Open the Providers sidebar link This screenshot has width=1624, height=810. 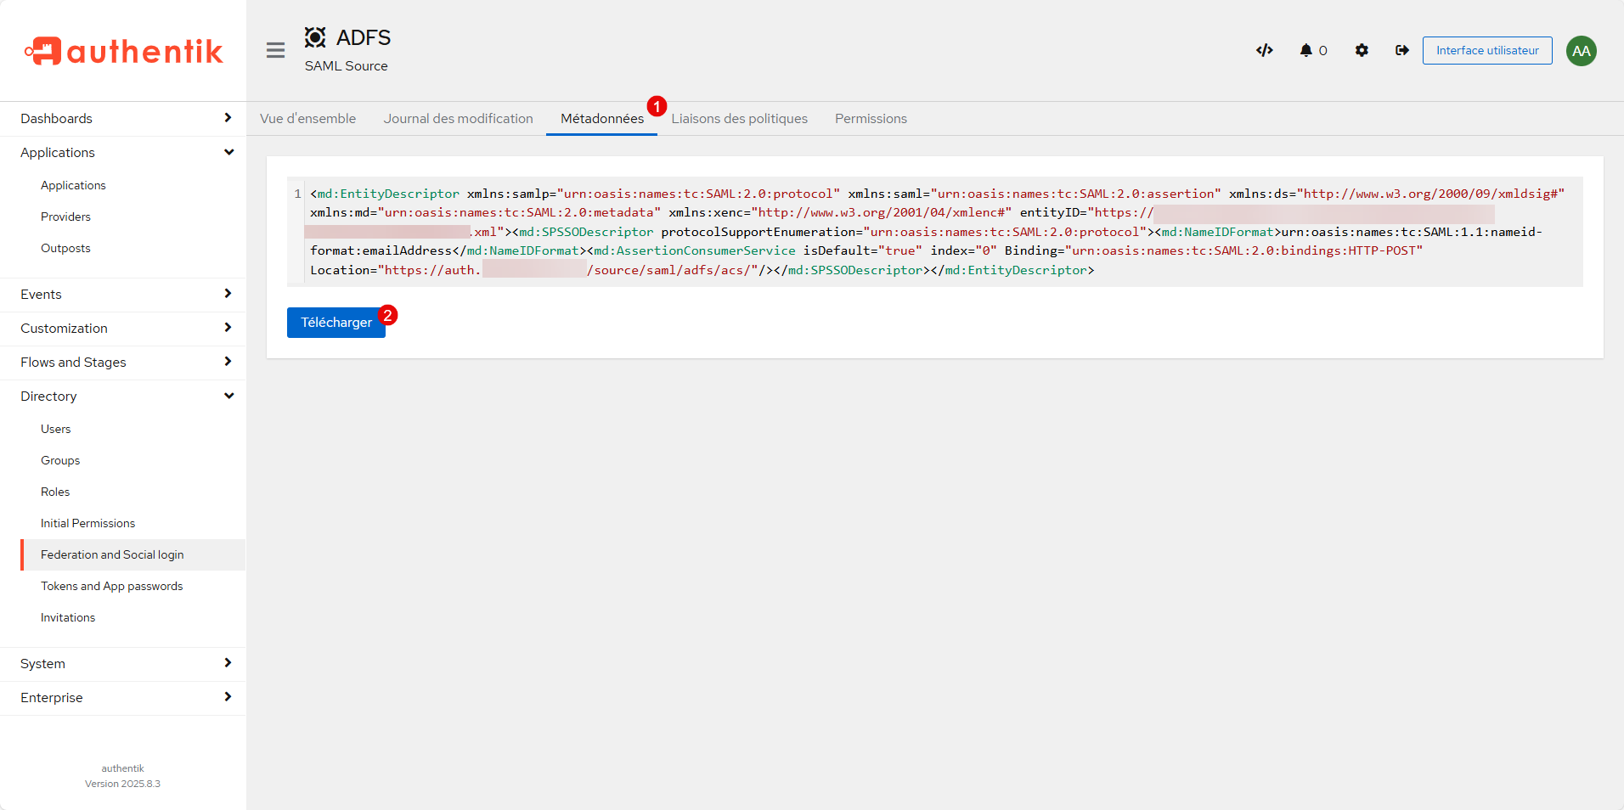click(65, 217)
